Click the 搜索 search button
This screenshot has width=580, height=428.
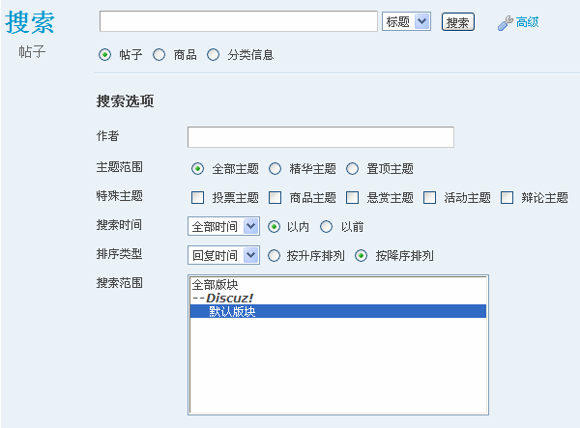457,22
